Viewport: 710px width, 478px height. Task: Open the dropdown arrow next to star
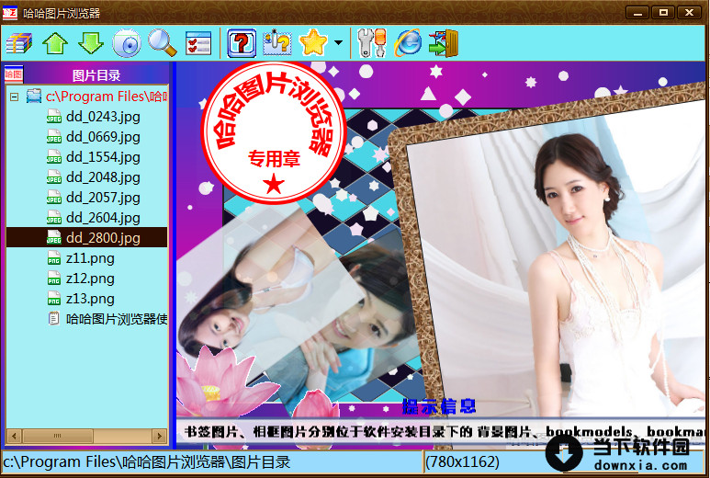339,43
